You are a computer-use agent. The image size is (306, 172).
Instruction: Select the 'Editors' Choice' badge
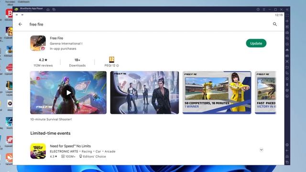[92, 156]
